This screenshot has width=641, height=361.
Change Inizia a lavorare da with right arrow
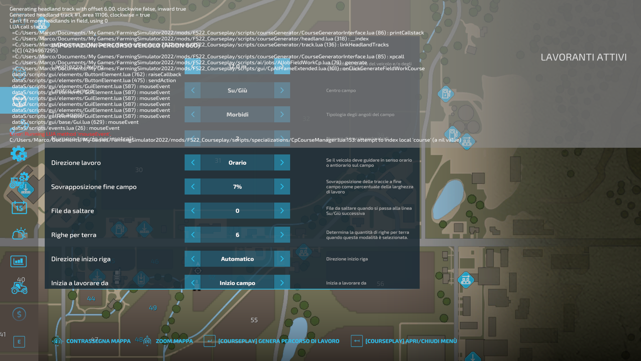[282, 282]
